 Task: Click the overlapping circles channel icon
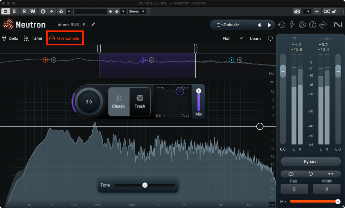tap(291, 174)
